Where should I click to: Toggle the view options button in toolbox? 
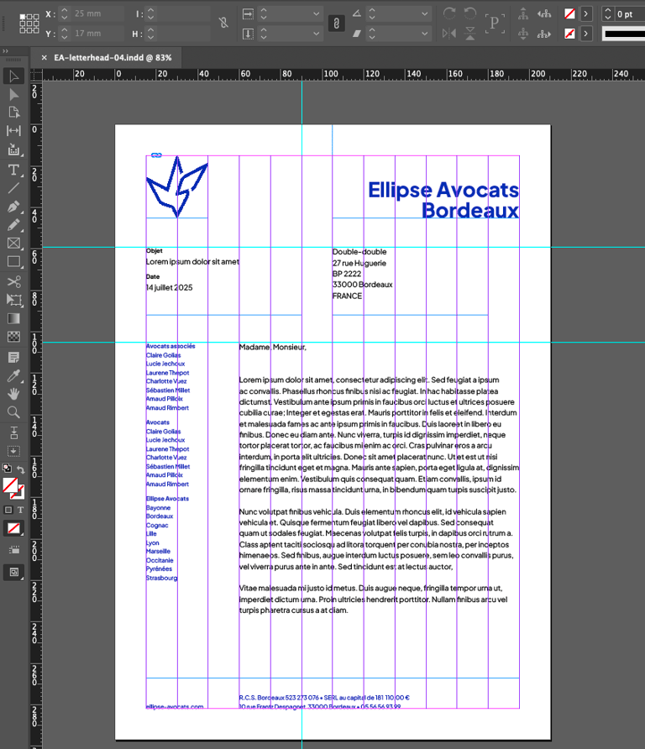click(13, 550)
